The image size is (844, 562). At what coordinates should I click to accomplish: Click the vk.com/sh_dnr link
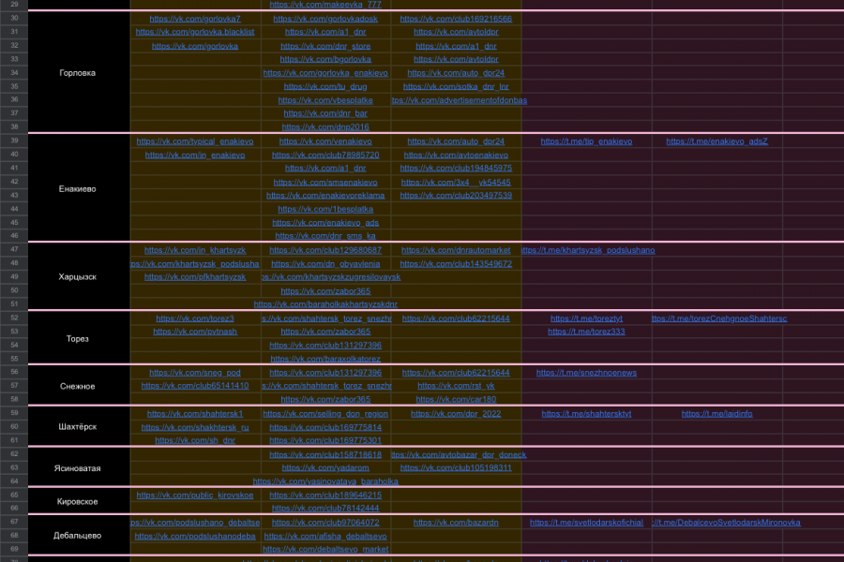(195, 440)
